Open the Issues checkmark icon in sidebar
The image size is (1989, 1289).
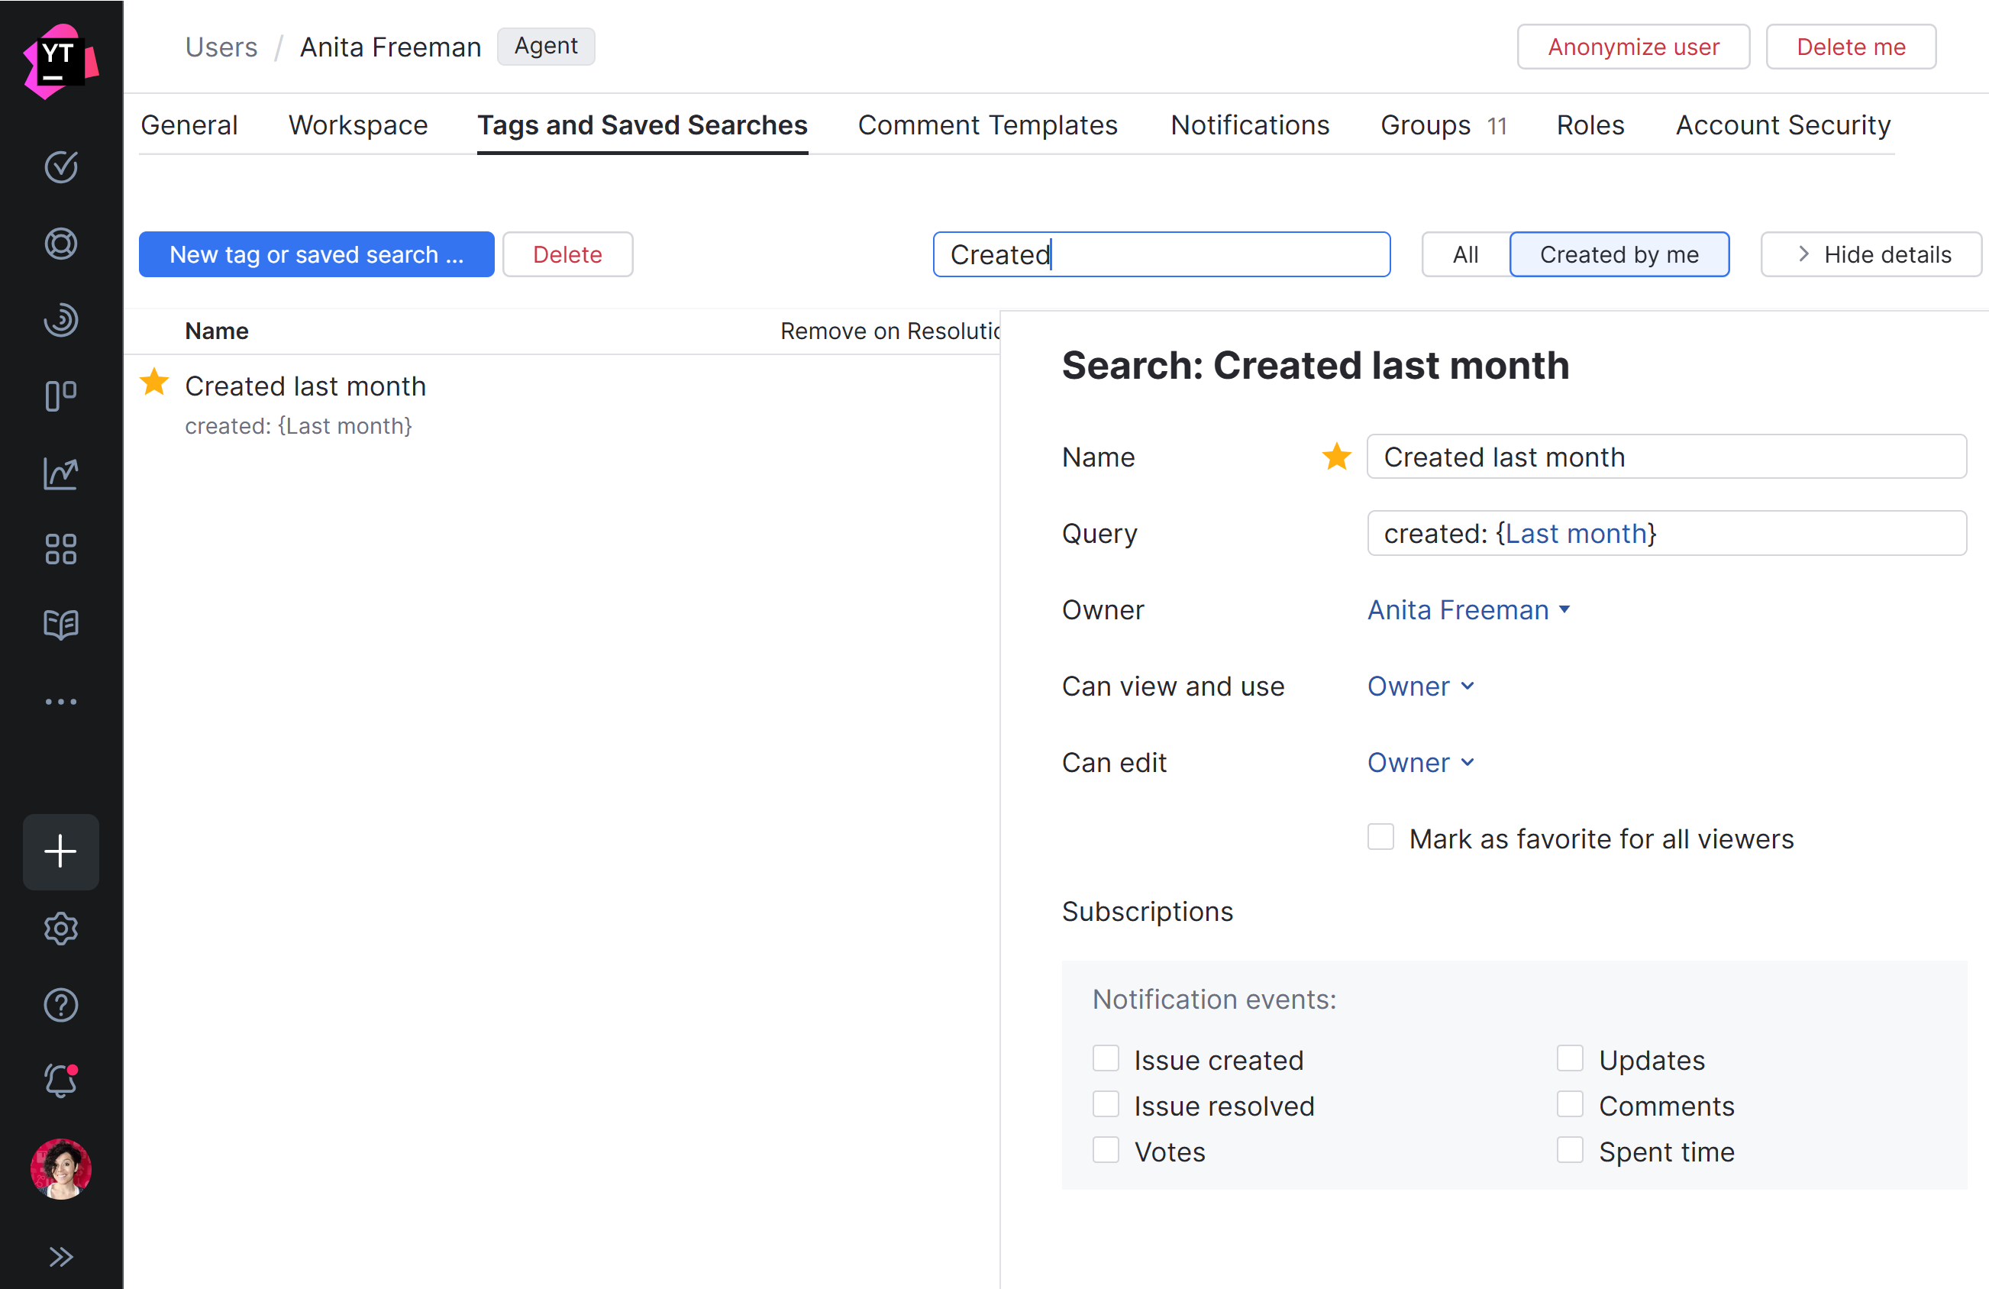click(60, 167)
